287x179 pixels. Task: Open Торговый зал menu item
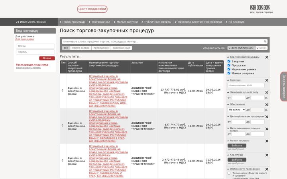coord(101,22)
